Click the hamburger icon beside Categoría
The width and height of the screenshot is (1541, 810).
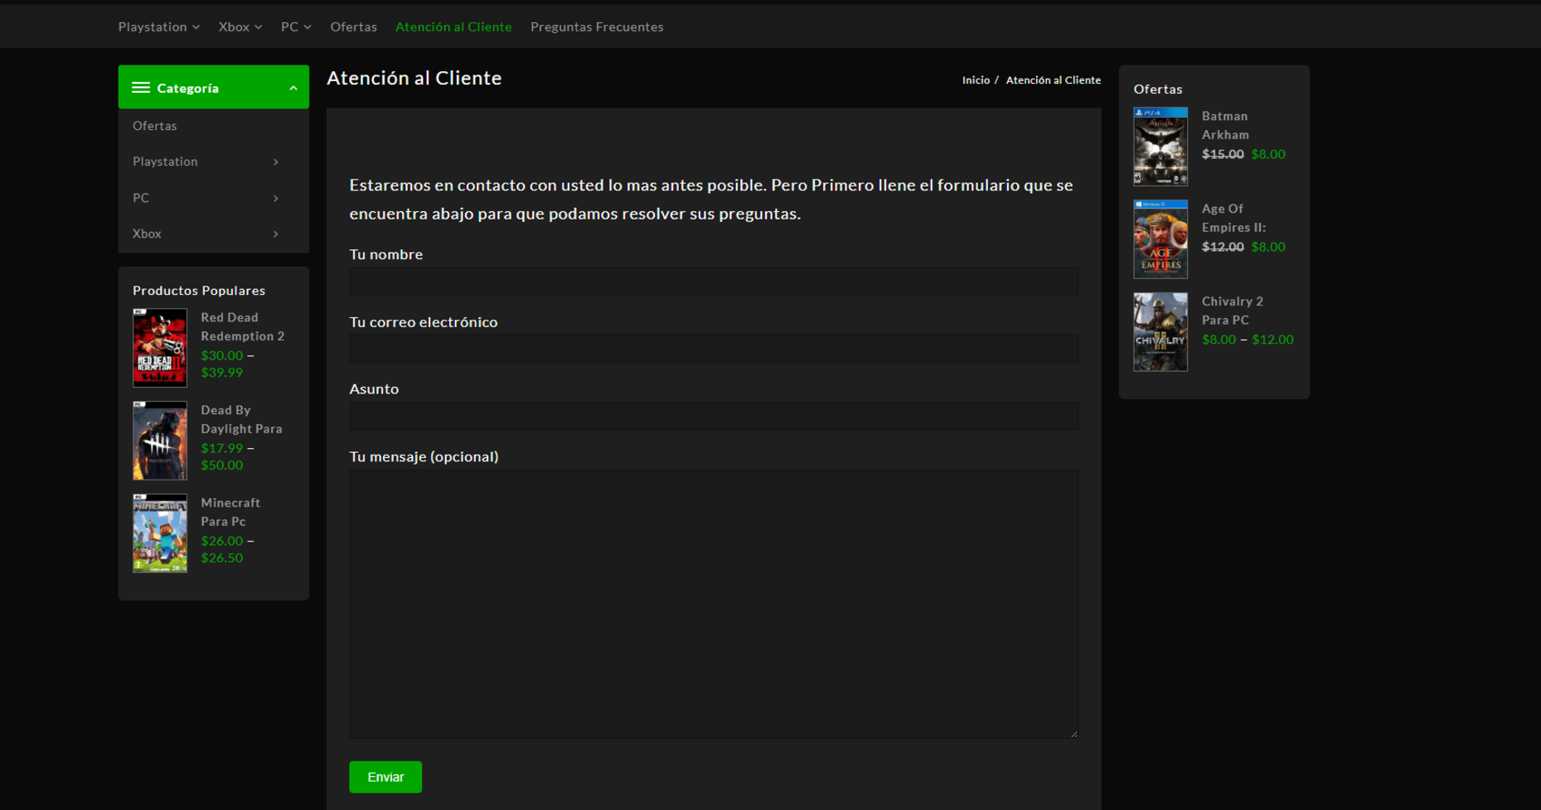click(x=141, y=88)
